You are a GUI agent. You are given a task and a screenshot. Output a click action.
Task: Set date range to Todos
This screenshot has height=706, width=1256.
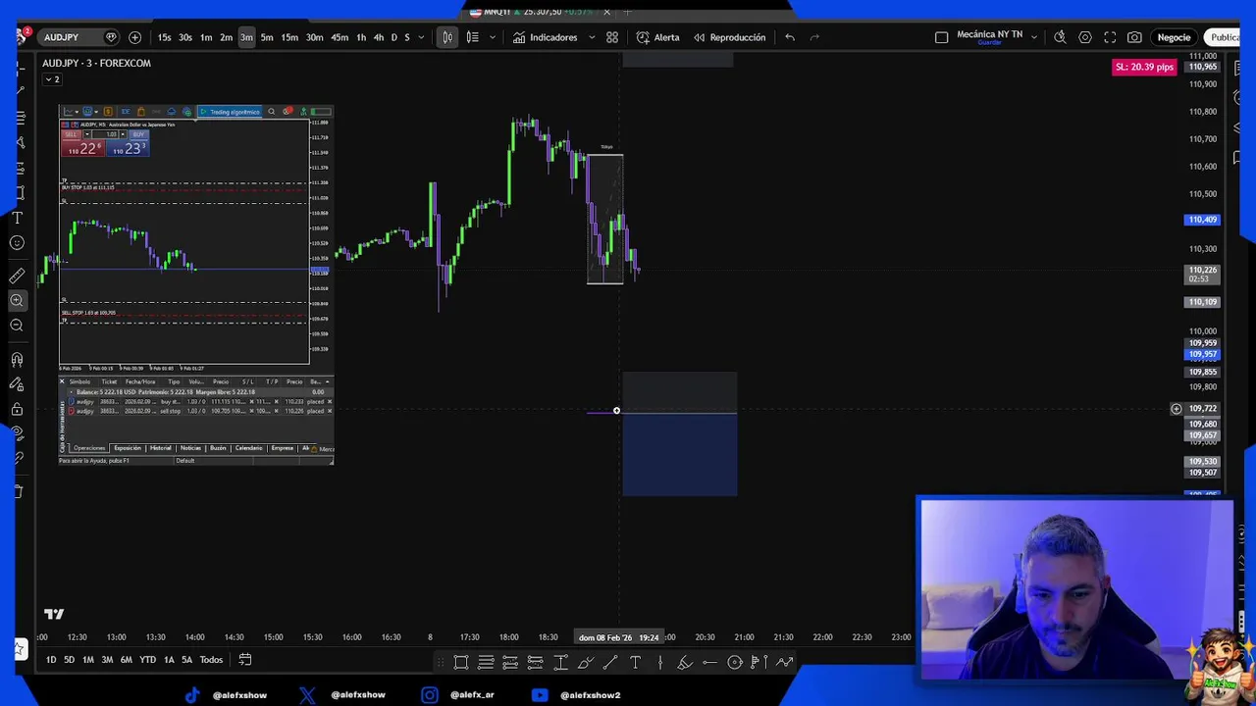pyautogui.click(x=211, y=660)
